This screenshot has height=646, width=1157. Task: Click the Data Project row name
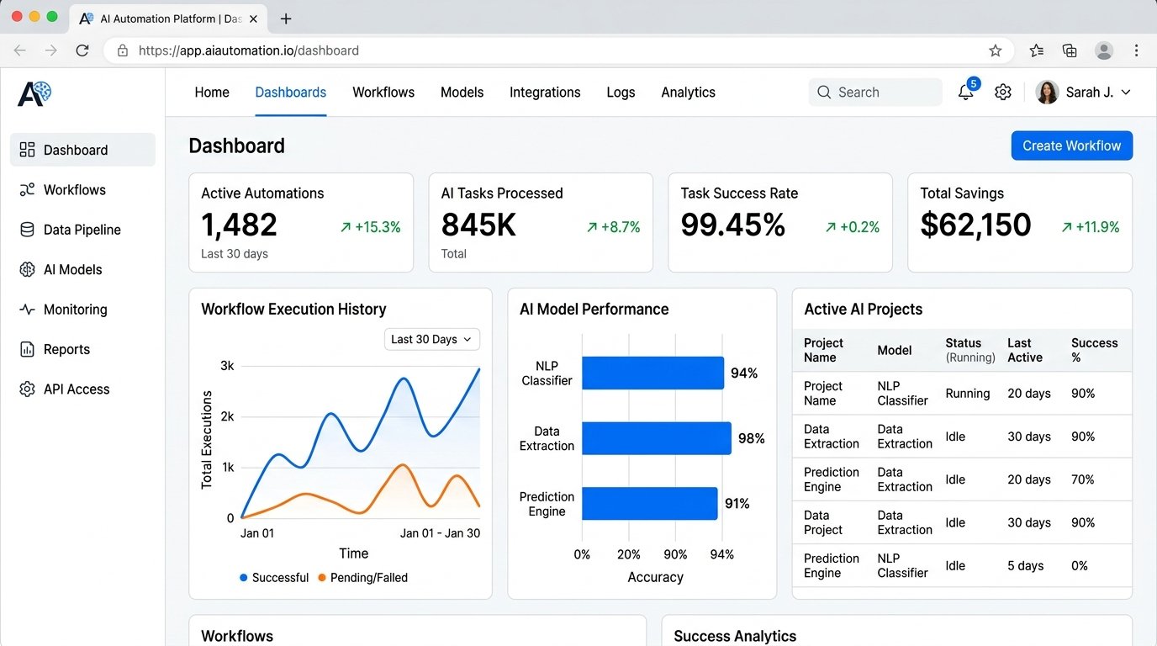click(x=823, y=522)
